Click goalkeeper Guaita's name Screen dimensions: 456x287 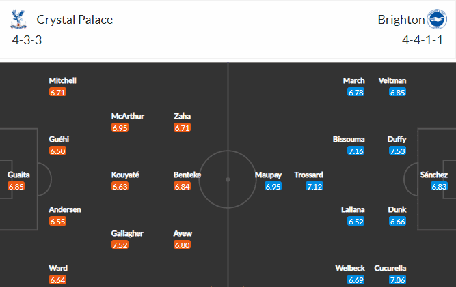coord(18,175)
